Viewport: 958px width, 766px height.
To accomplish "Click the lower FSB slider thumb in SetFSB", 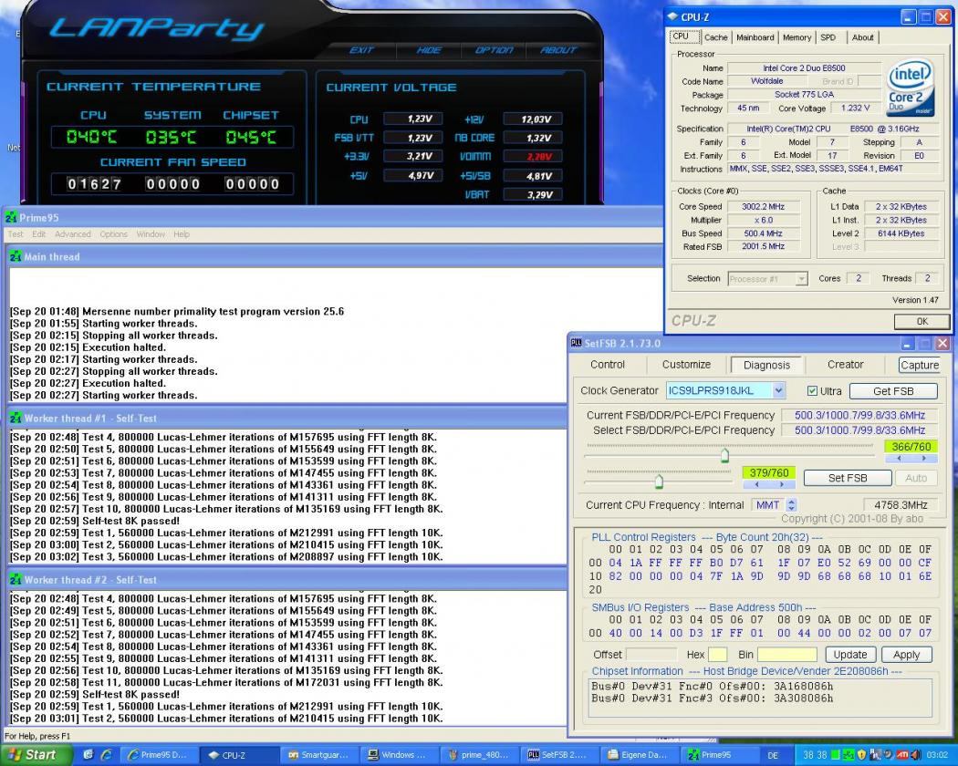I will point(659,482).
